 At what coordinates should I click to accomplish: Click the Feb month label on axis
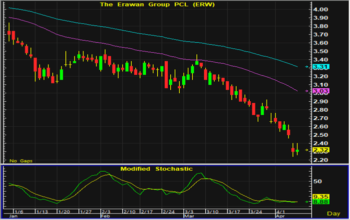coord(105,217)
